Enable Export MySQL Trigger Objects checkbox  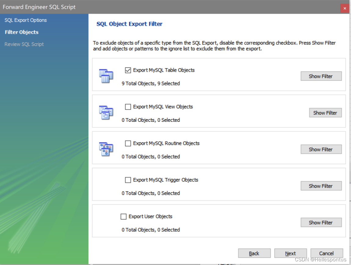coord(128,180)
